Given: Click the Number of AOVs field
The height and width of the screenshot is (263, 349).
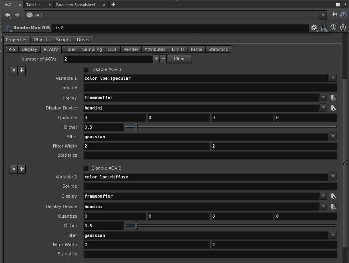Looking at the screenshot, I should [x=108, y=59].
